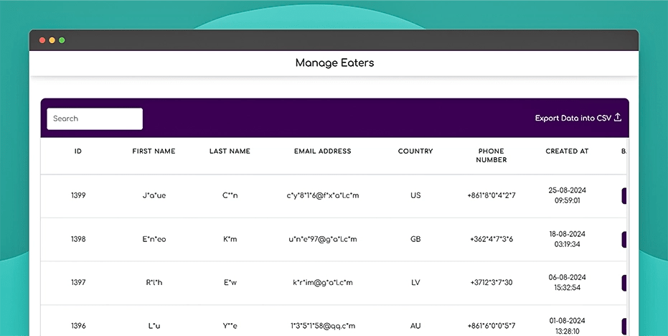This screenshot has width=668, height=336.
Task: Click created date 18-08-2024 03:19:34
Action: (x=567, y=239)
